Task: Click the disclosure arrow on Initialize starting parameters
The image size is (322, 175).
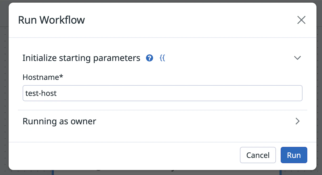Action: pos(298,58)
